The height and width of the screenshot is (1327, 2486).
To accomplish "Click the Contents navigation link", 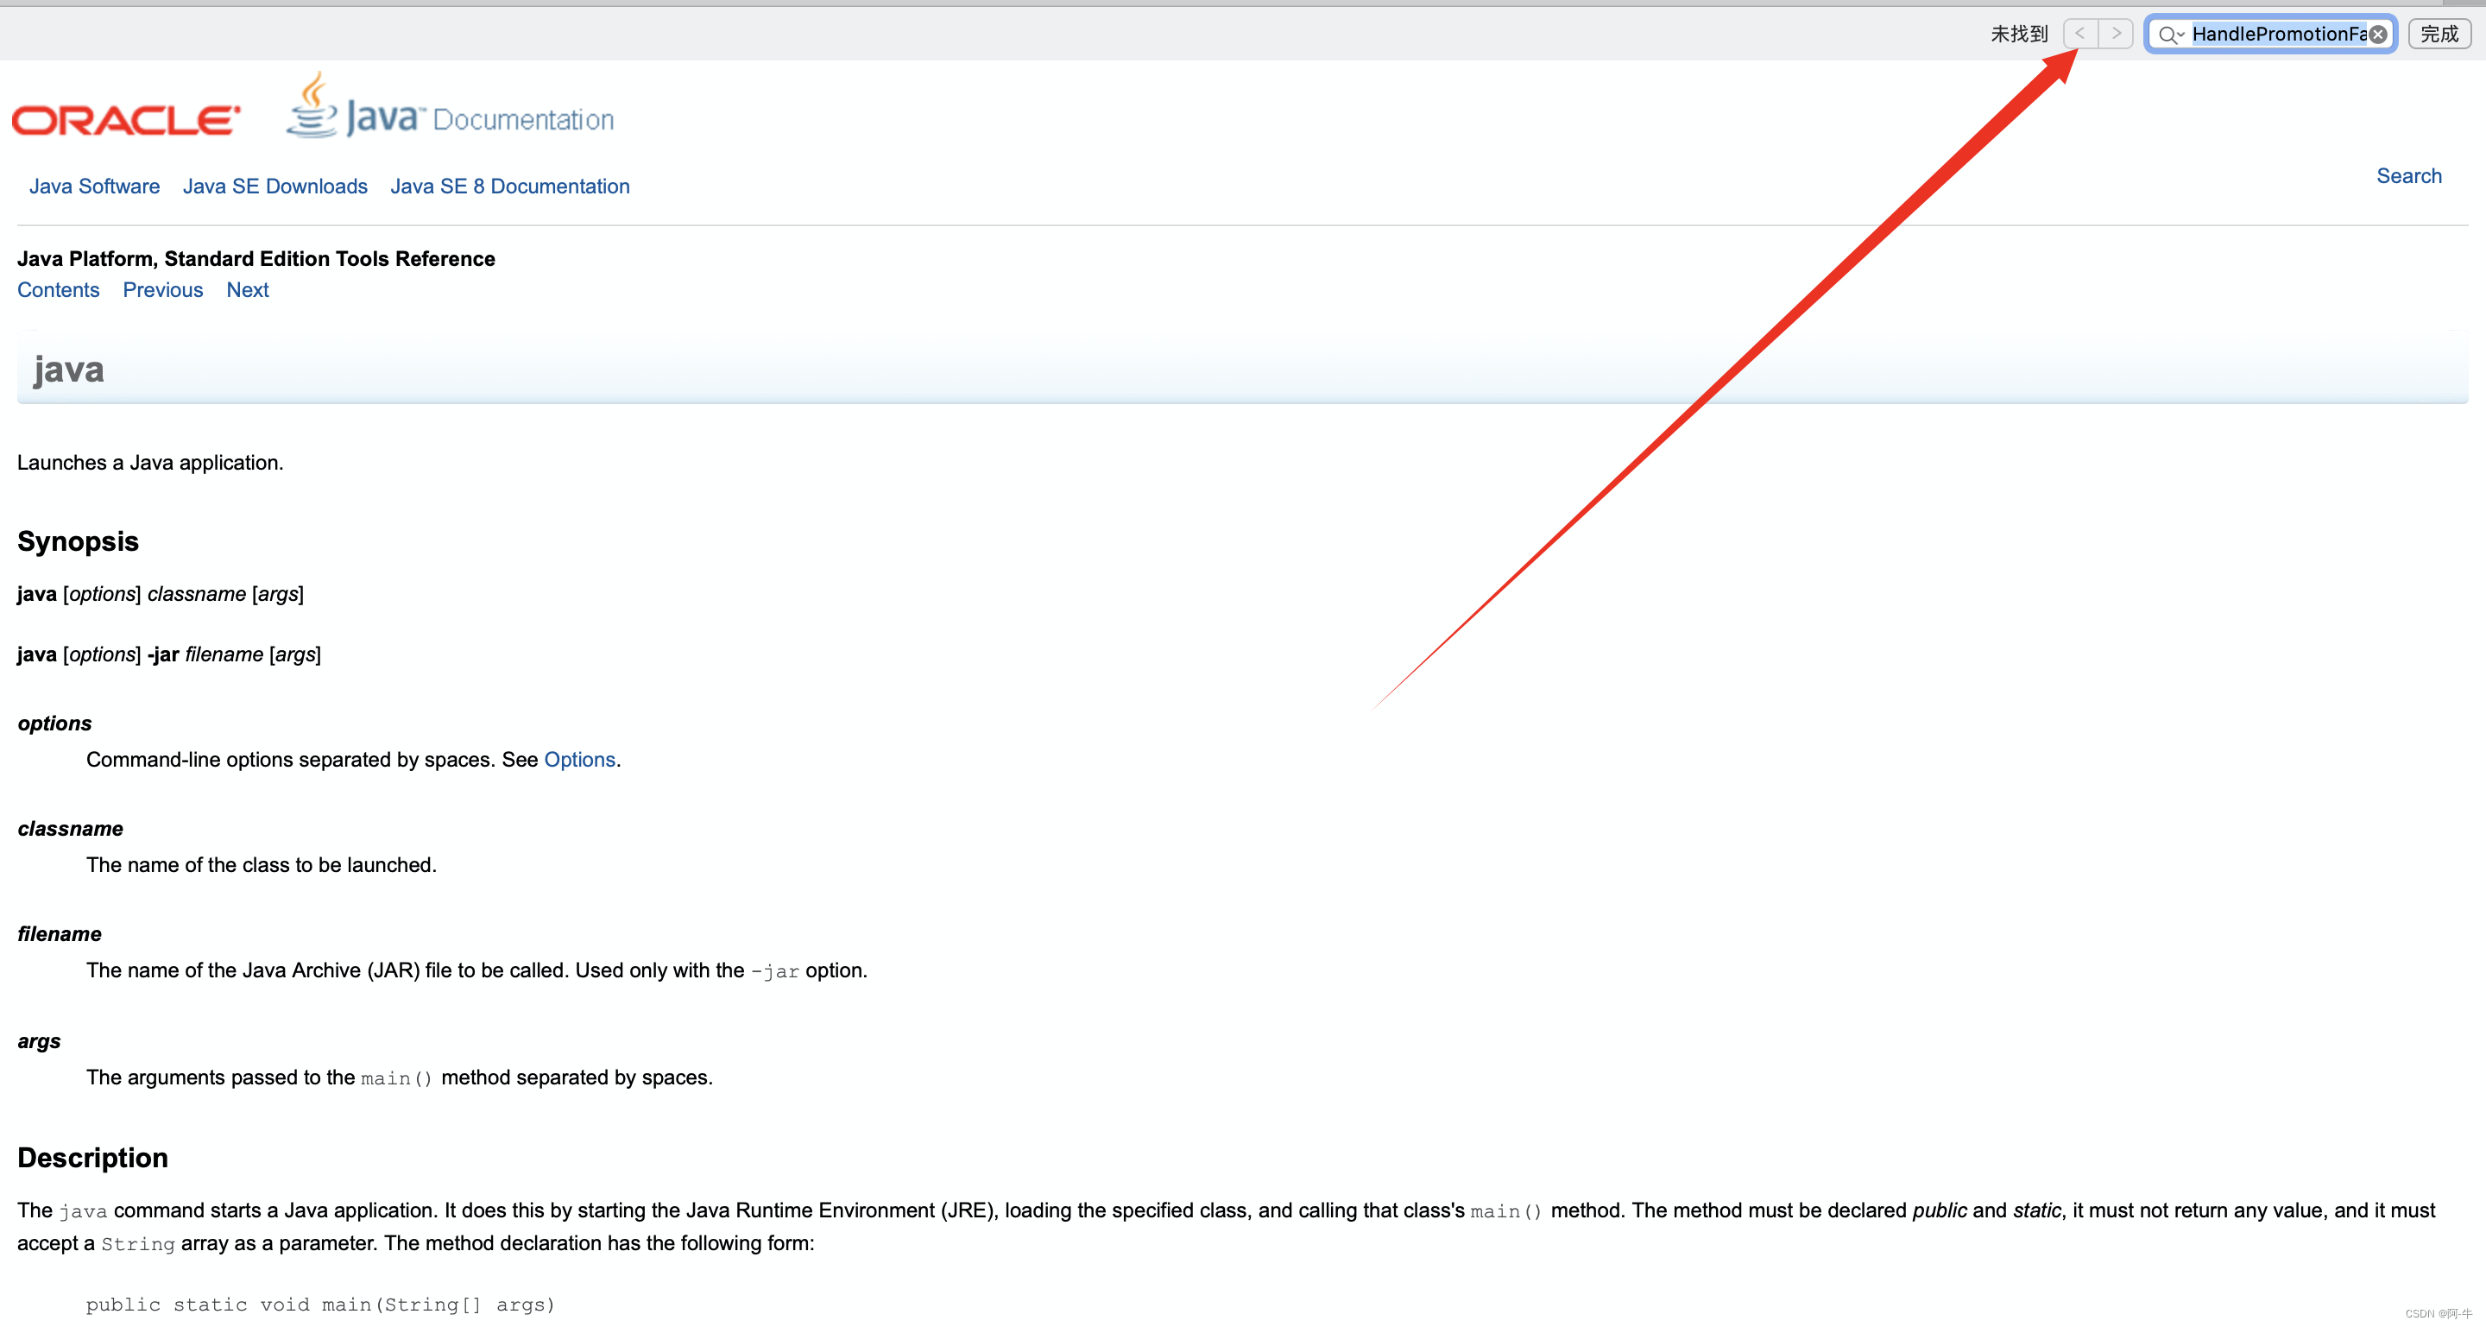I will coord(58,289).
